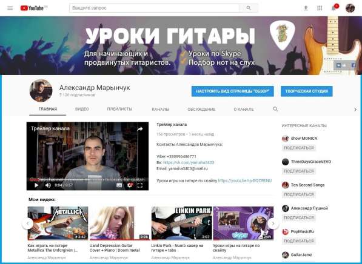Viewport: 362px width, 264px height.
Task: Subscribe to Александр Пушной channel
Action: [299, 217]
